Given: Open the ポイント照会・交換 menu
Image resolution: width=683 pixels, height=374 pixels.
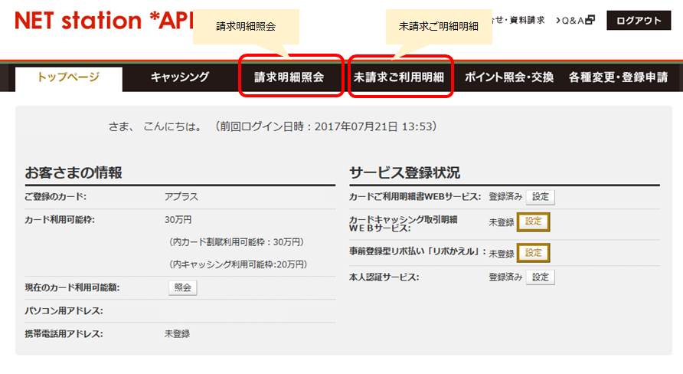Looking at the screenshot, I should point(509,77).
